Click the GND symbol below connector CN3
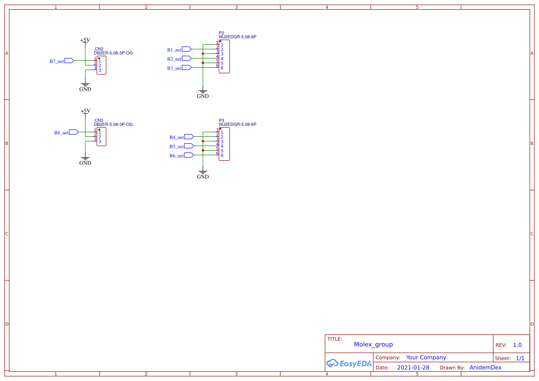Screen dimensions: 539x381 (85, 159)
